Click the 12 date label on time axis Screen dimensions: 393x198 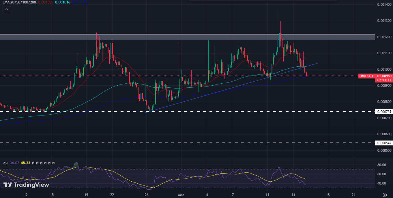tap(26, 195)
